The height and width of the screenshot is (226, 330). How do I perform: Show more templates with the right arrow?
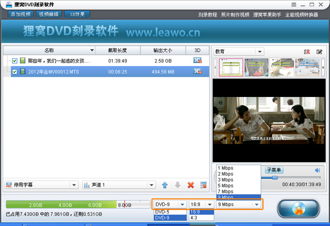(x=323, y=67)
